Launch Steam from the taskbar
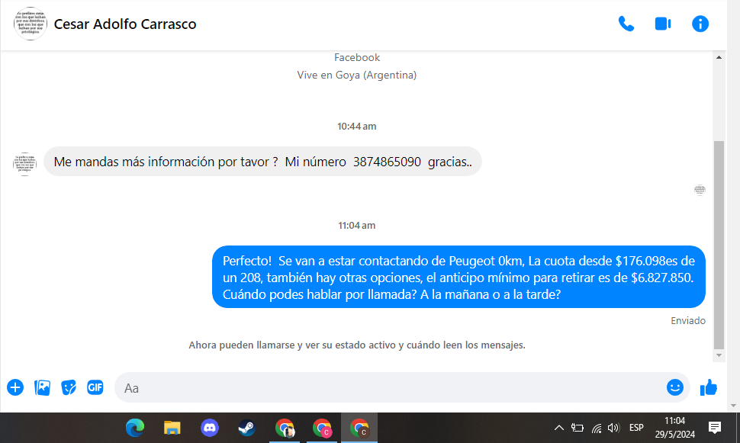Screen dimensions: 740x443 [246, 428]
